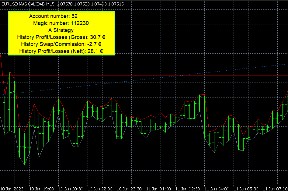
Task: Click the '11 Jan 02:30' time axis label
Action: pyautogui.click(x=188, y=189)
